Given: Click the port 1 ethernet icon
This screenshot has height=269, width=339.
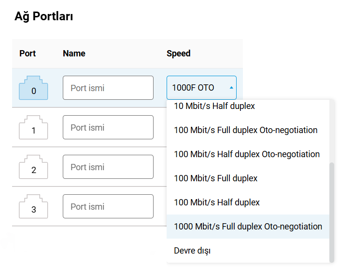Looking at the screenshot, I should pos(33,128).
